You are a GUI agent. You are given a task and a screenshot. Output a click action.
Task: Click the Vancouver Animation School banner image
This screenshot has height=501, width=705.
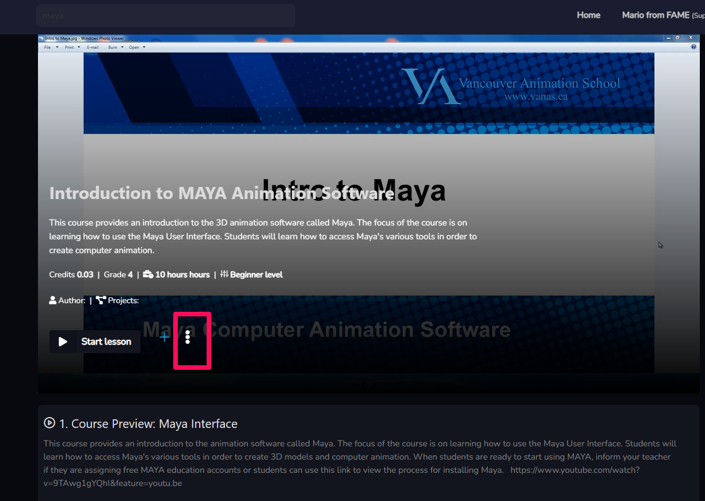tap(368, 93)
